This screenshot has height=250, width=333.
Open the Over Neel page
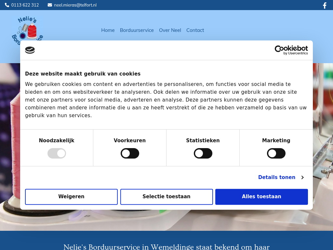point(170,30)
